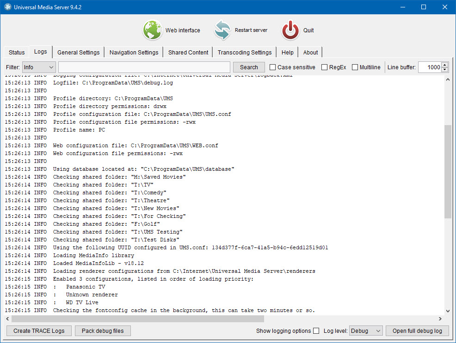Open the General Settings tab

point(78,53)
